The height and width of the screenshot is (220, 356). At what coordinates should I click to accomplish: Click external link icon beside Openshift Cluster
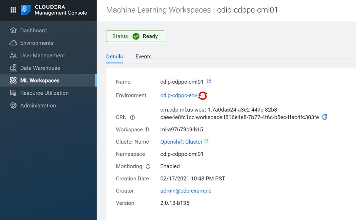pyautogui.click(x=206, y=142)
